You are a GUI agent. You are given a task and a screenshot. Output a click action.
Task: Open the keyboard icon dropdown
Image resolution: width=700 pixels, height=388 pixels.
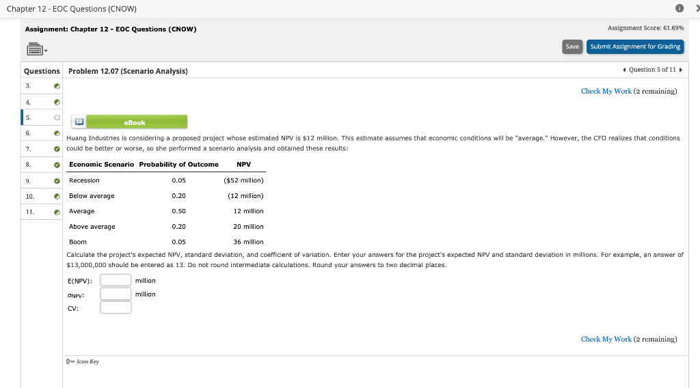[37, 49]
